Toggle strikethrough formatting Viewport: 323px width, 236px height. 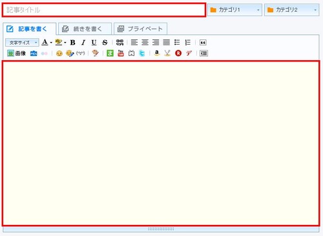tap(105, 43)
